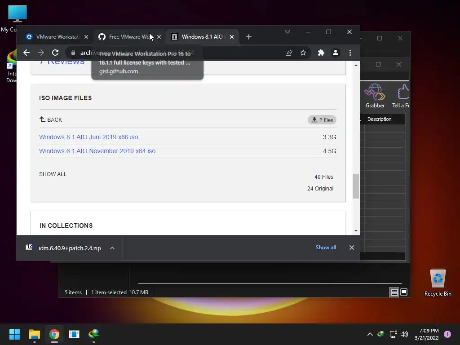Close the Free VMware GitHub tab
Screen dimensions: 460x345
click(x=159, y=37)
